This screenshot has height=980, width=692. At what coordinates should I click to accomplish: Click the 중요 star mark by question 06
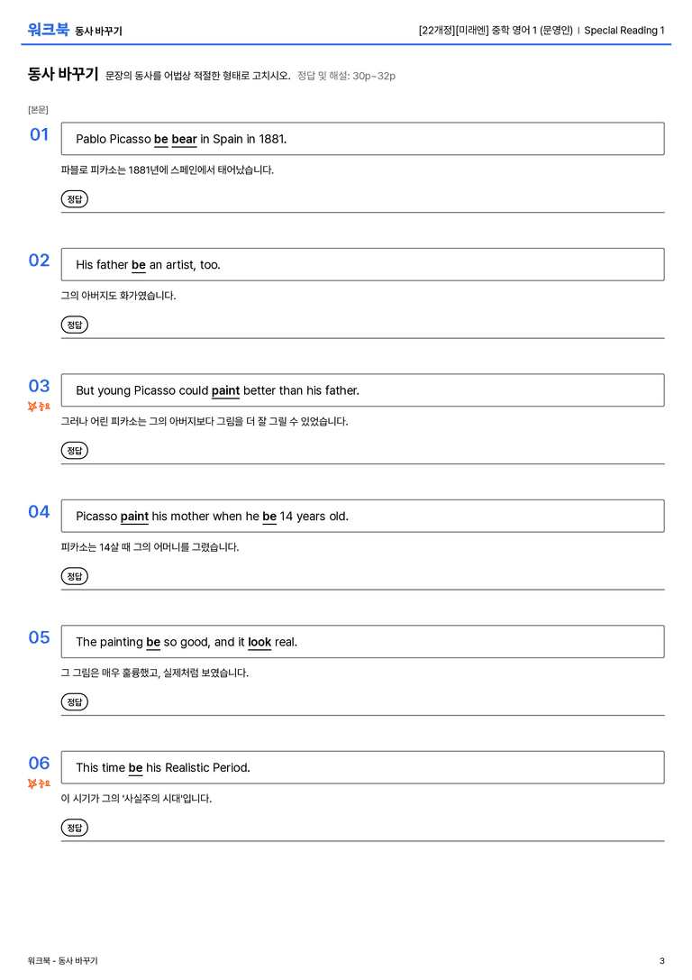pos(39,783)
